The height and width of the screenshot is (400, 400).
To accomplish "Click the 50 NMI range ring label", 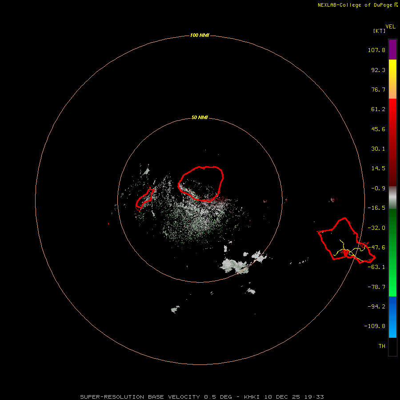I will (200, 118).
